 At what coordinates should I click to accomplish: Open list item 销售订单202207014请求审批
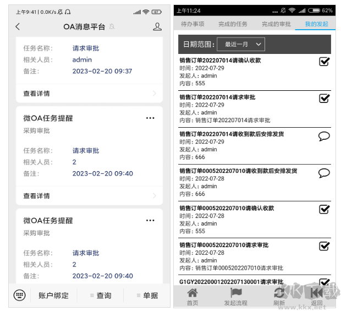coord(255,109)
